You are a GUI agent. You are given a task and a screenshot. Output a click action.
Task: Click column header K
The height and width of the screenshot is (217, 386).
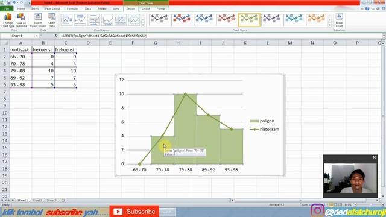click(x=245, y=43)
